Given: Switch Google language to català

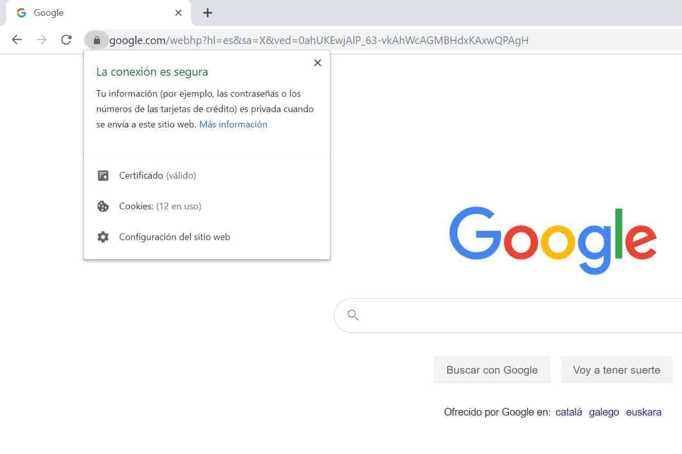Looking at the screenshot, I should pyautogui.click(x=569, y=412).
